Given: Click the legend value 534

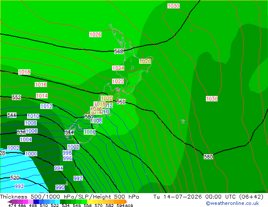Looking at the screenshot, I should click(x=66, y=205).
